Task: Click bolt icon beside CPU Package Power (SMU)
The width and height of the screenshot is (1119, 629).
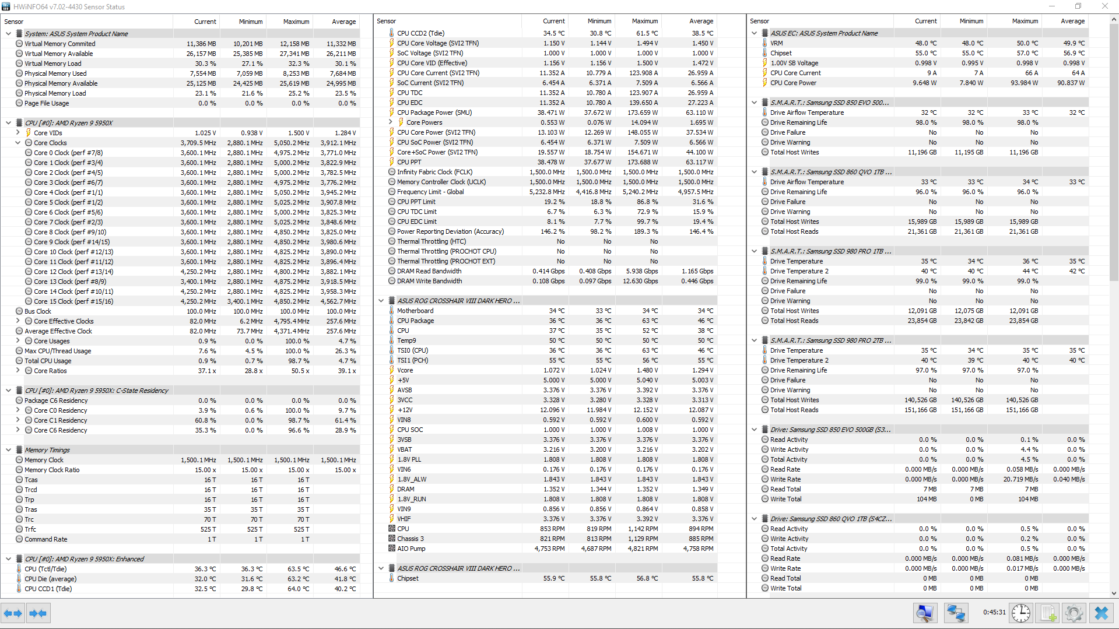Action: coord(392,113)
